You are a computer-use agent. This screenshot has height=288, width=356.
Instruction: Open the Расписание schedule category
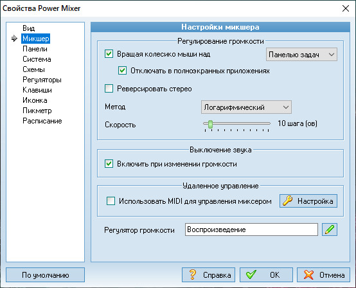click(42, 121)
